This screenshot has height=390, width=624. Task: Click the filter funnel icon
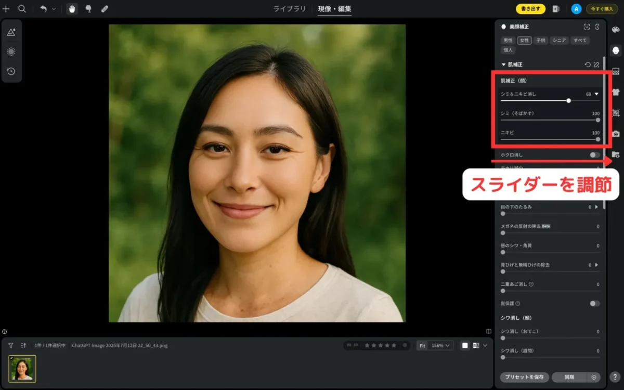[x=10, y=345]
